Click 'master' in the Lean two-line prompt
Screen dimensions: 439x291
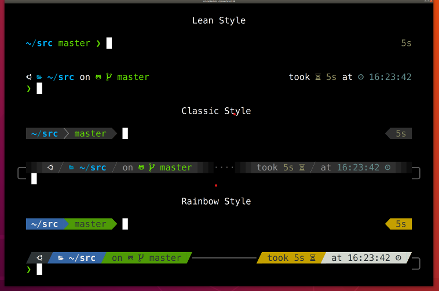click(133, 77)
